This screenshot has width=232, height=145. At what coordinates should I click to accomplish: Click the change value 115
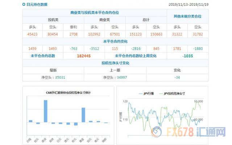point(115,49)
